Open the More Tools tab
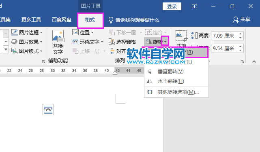 (31, 20)
